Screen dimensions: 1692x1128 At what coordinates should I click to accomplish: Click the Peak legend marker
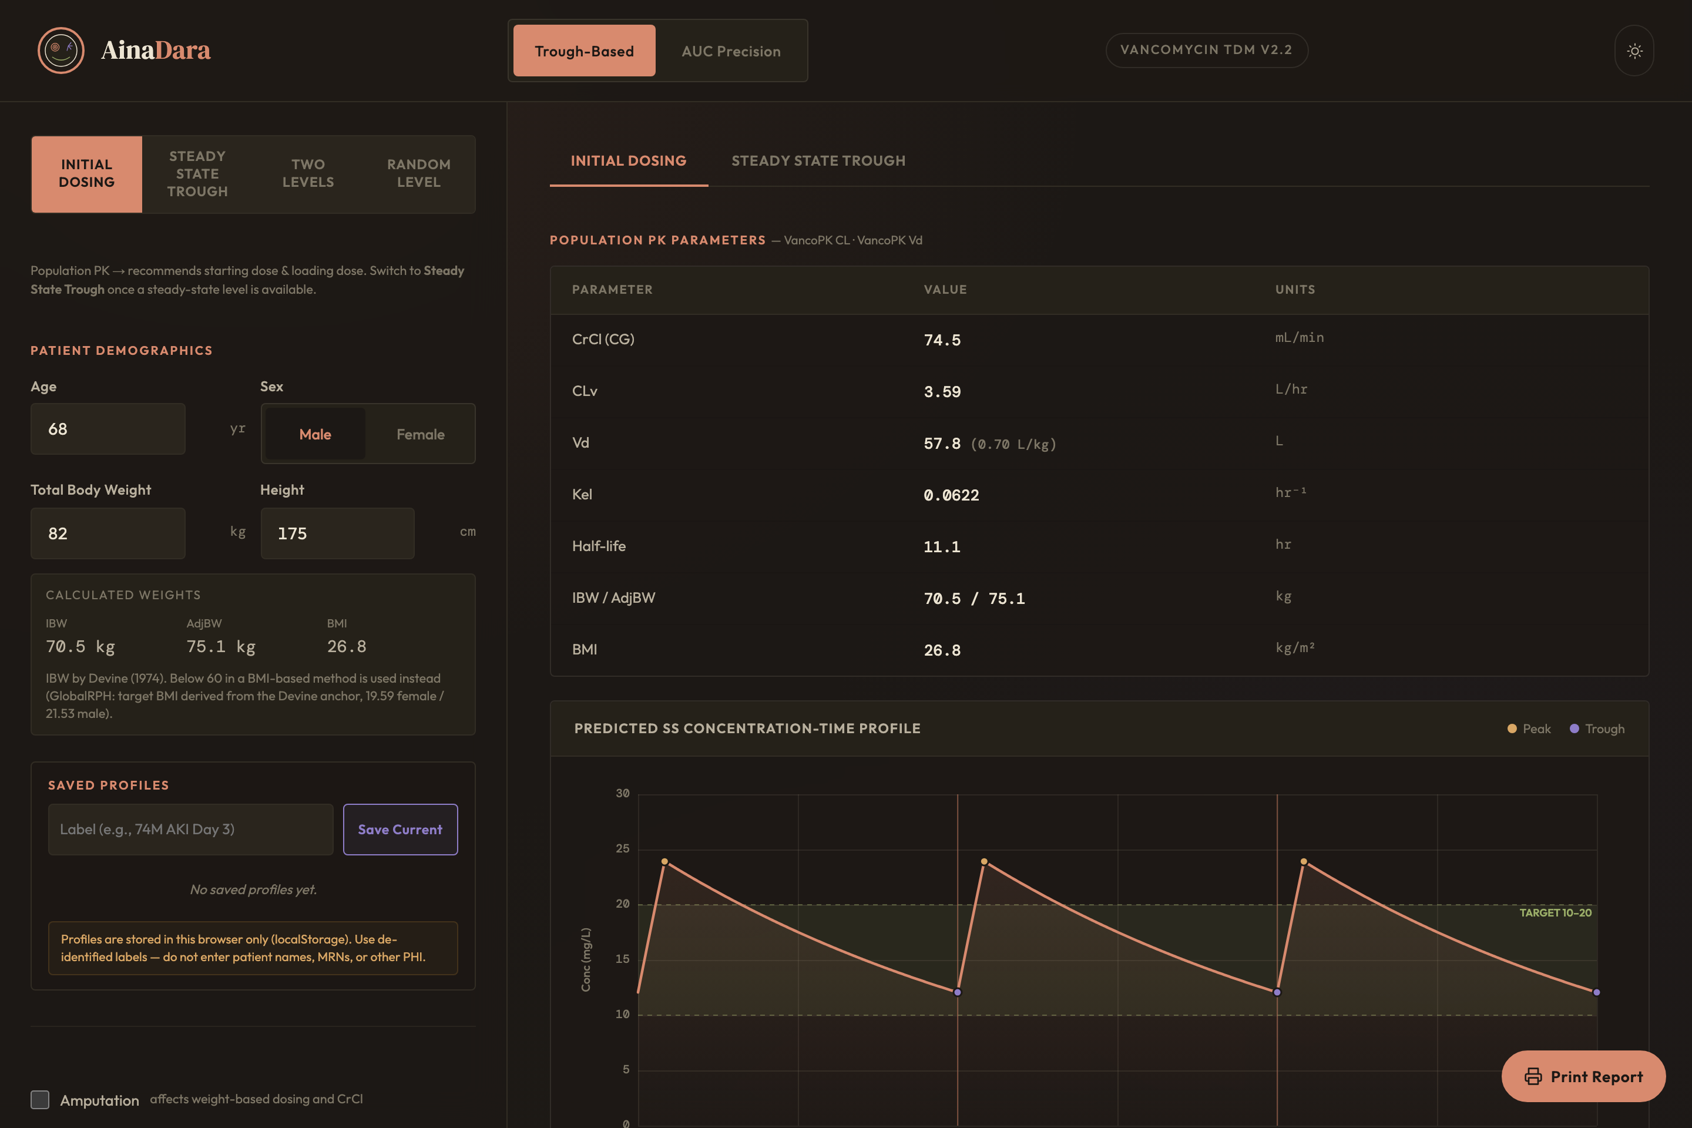[x=1512, y=728]
